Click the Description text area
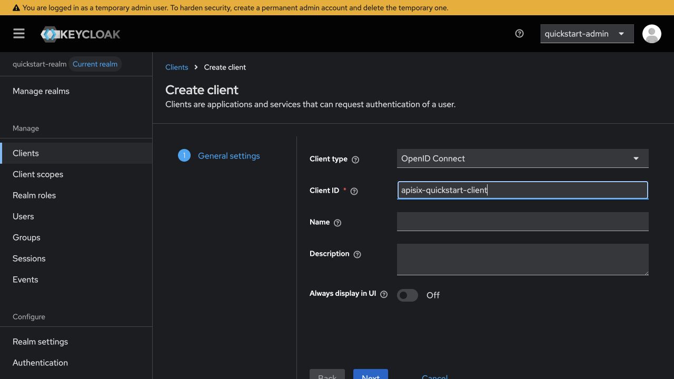This screenshot has height=379, width=674. [522, 260]
